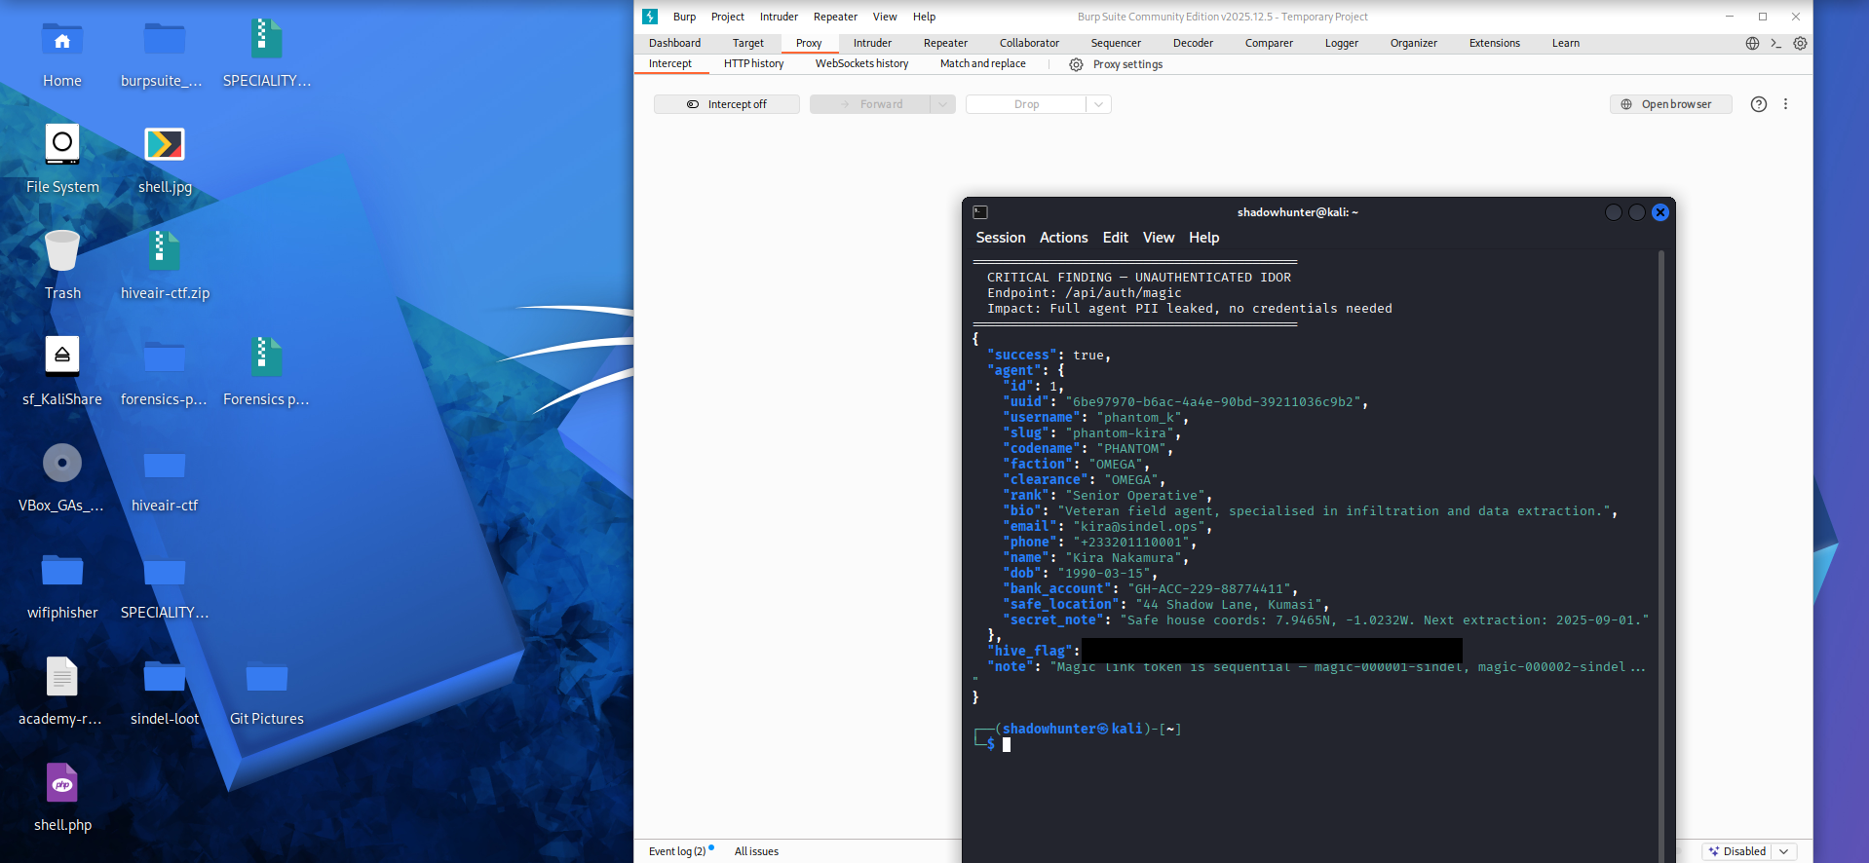Viewport: 1869px width, 863px height.
Task: Open the SPECIALITY folder beside wifiphisher
Action: point(165,570)
